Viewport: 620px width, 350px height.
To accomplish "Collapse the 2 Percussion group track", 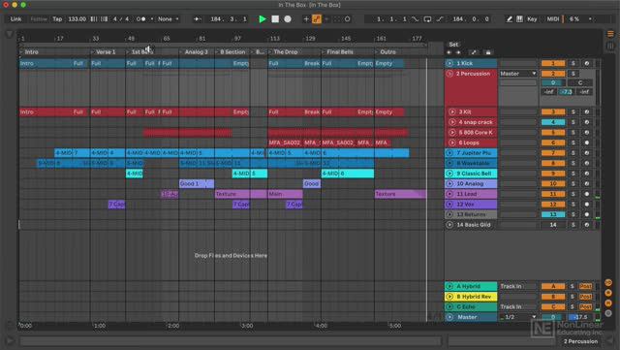I will tap(449, 74).
